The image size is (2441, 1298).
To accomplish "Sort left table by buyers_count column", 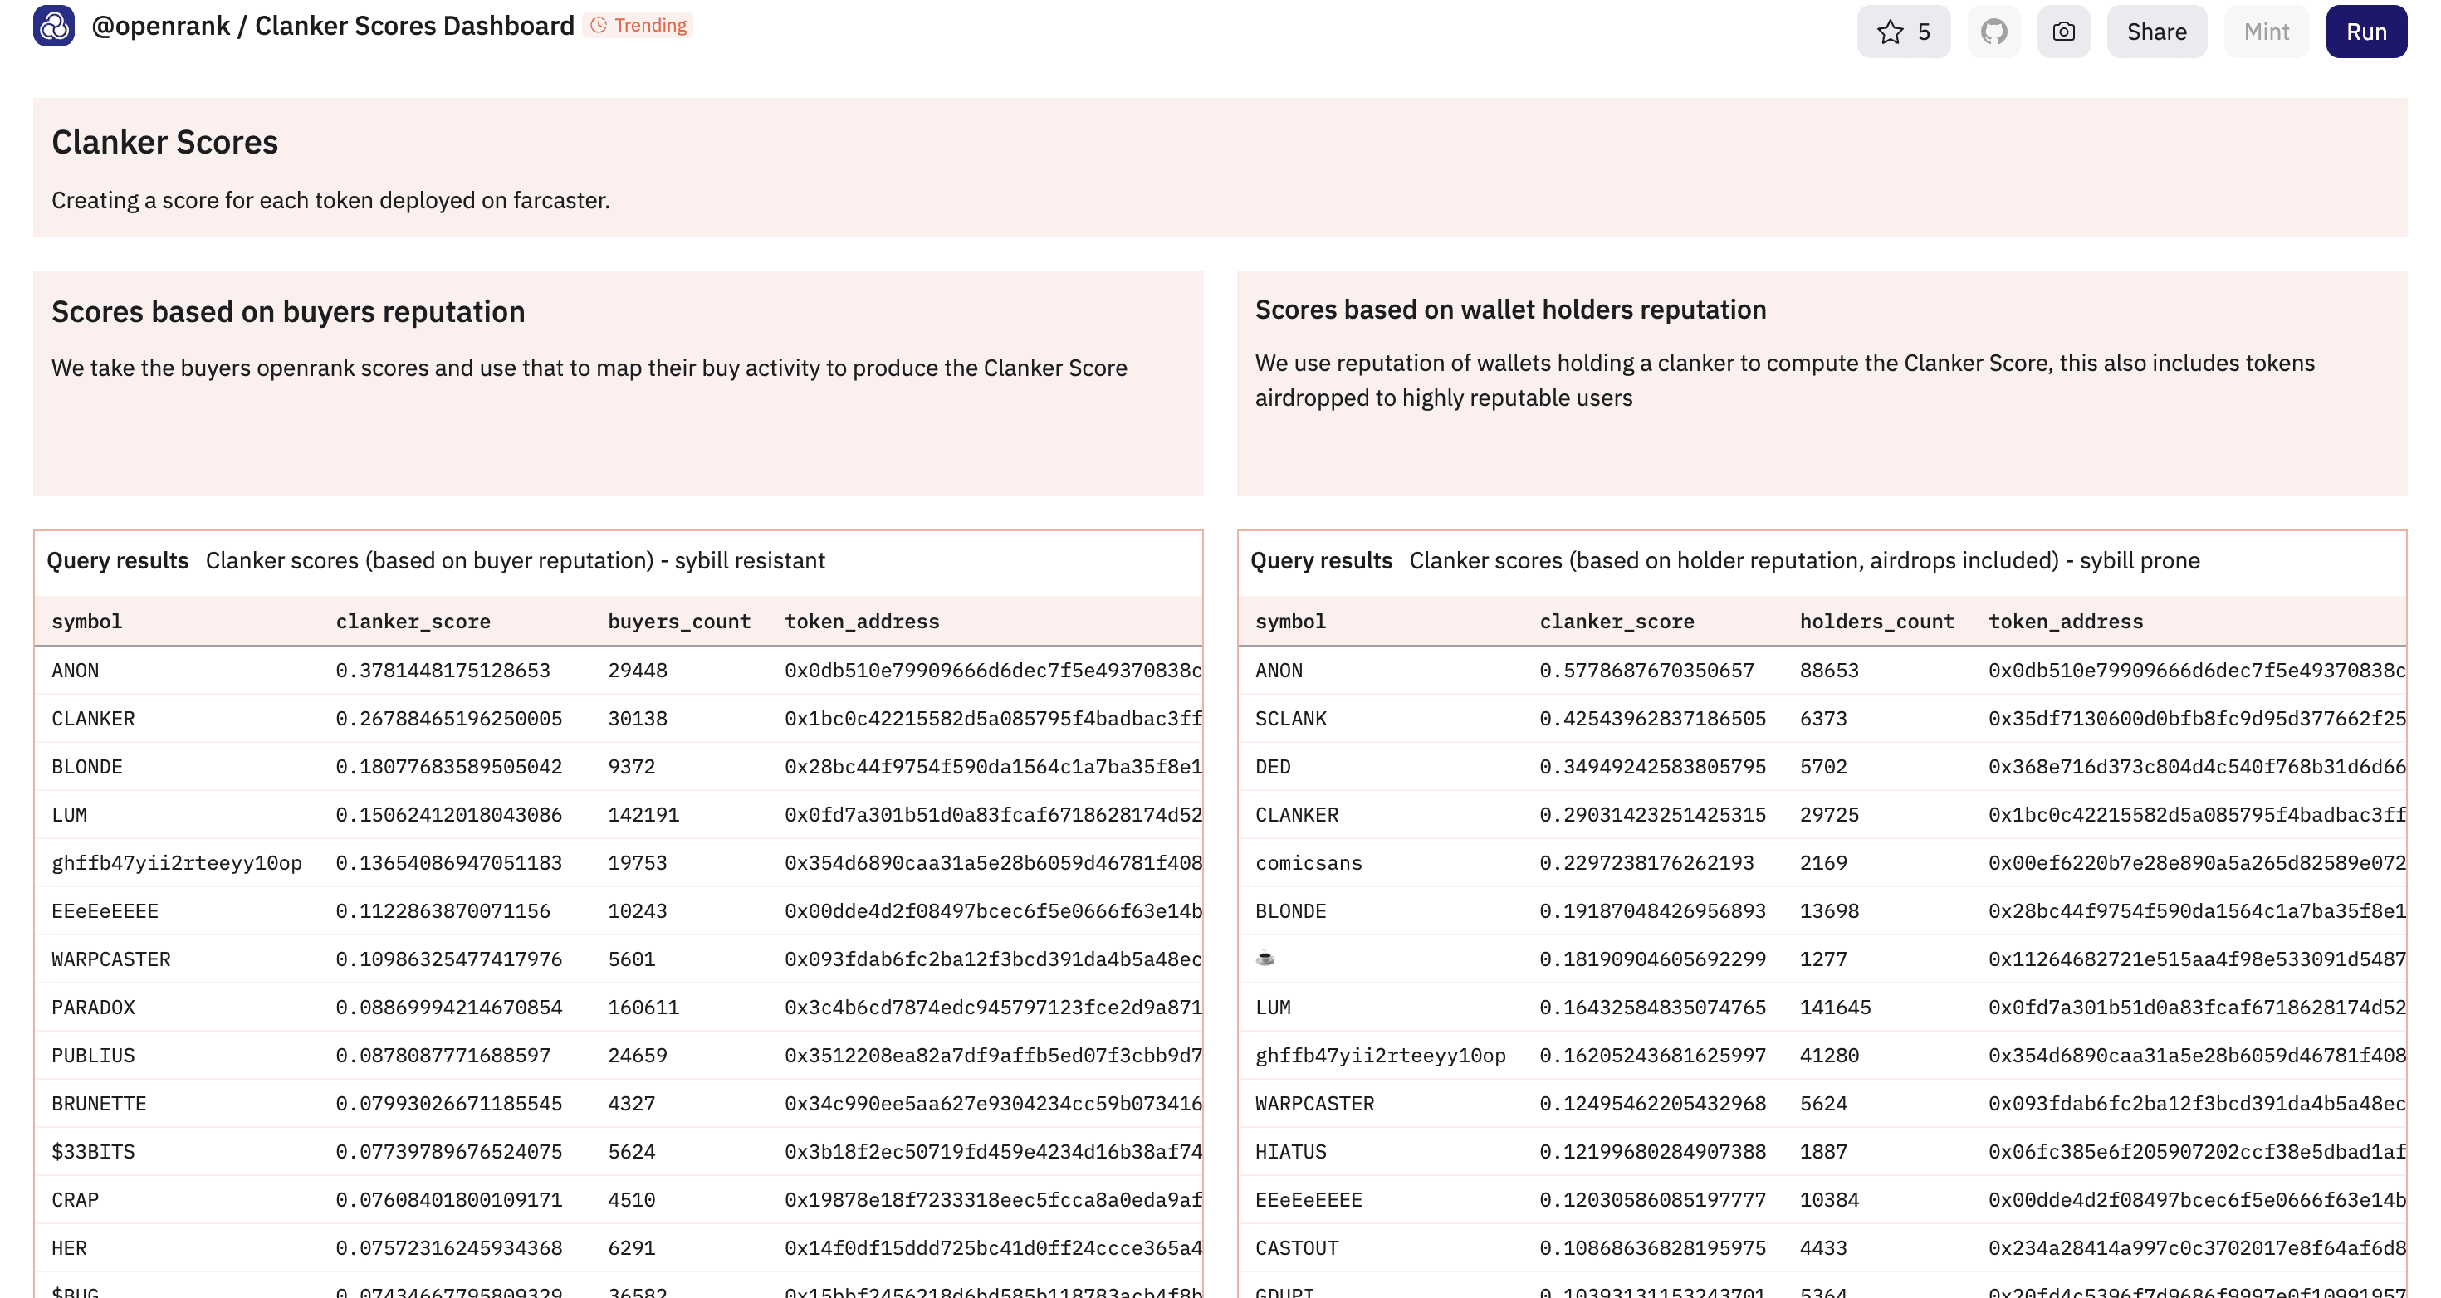I will point(678,622).
